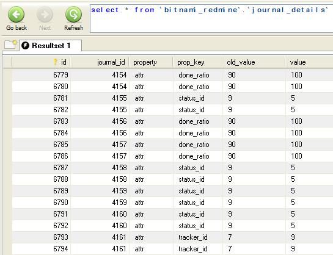The height and width of the screenshot is (255, 333).
Task: Click inside the SQL query text field
Action: point(211,19)
